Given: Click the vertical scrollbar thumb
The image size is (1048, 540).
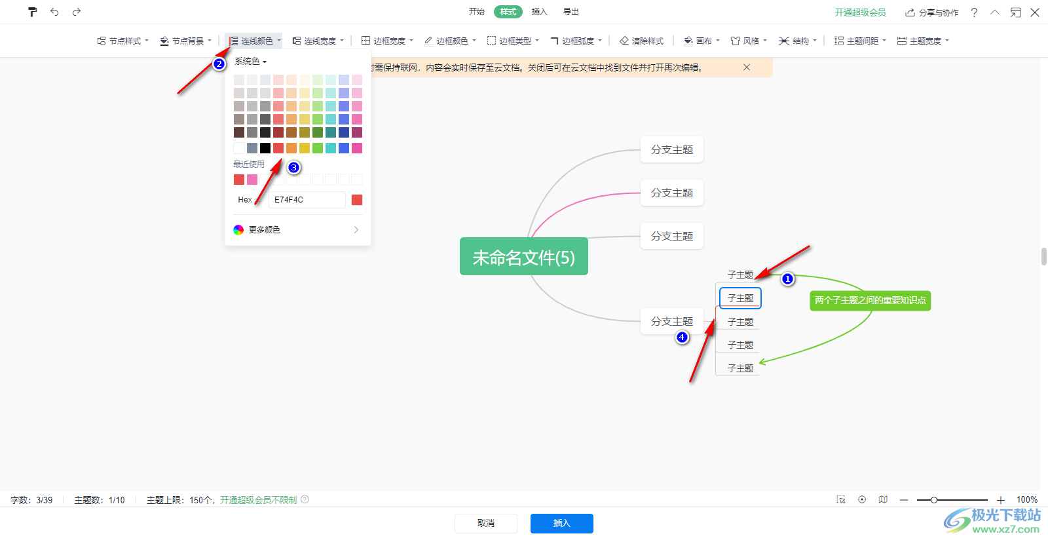Looking at the screenshot, I should [x=1044, y=256].
